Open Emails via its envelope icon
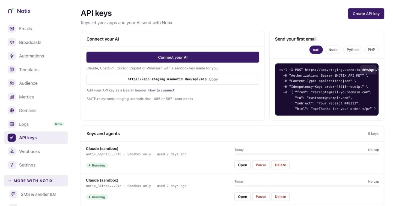The image size is (393, 206). [12, 29]
